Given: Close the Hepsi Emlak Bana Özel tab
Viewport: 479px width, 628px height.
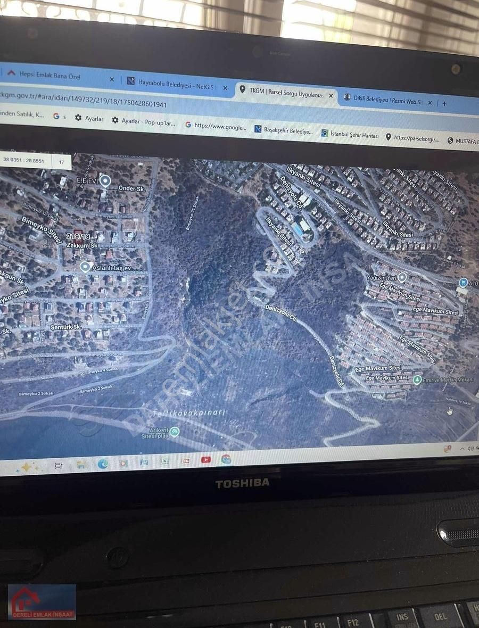Looking at the screenshot, I should coord(112,79).
